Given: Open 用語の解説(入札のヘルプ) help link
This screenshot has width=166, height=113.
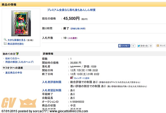Looking at the screenshot, I should [19, 62].
